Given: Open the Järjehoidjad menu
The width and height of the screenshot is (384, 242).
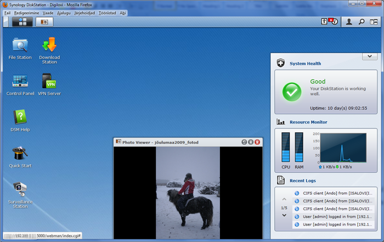Looking at the screenshot, I should pyautogui.click(x=84, y=13).
